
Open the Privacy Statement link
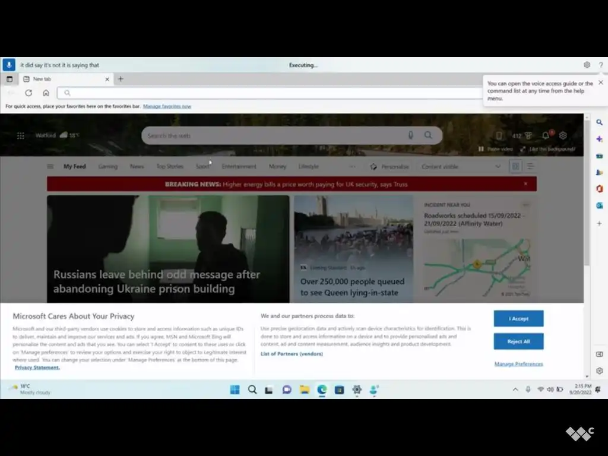click(37, 367)
